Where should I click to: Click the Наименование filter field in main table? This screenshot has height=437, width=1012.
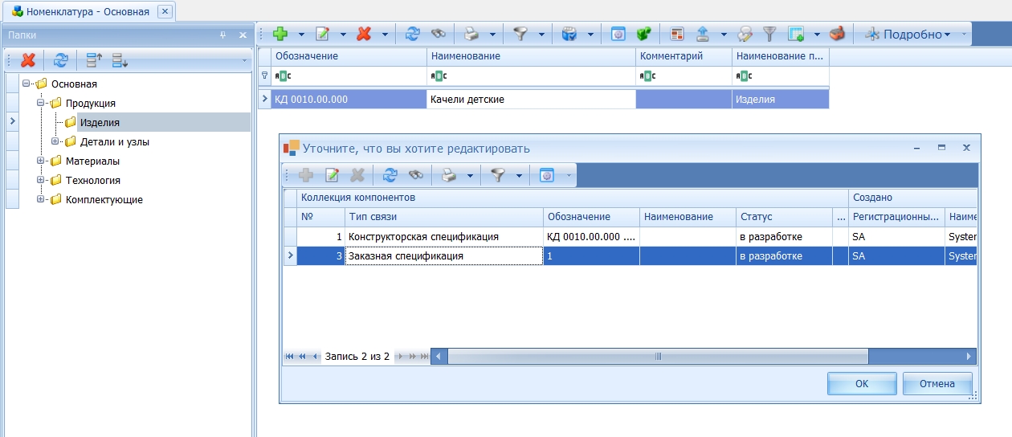(531, 76)
